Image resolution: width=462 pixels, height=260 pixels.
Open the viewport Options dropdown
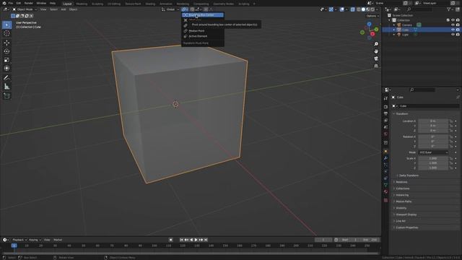pos(372,16)
